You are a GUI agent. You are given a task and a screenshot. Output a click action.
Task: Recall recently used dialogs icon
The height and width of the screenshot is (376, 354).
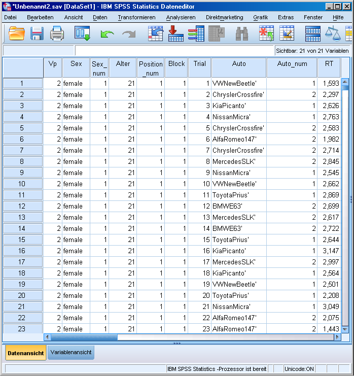(82, 33)
